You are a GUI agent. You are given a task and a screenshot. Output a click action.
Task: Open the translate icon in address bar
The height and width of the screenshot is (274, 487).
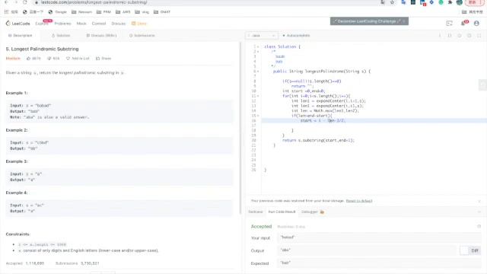(x=383, y=2)
